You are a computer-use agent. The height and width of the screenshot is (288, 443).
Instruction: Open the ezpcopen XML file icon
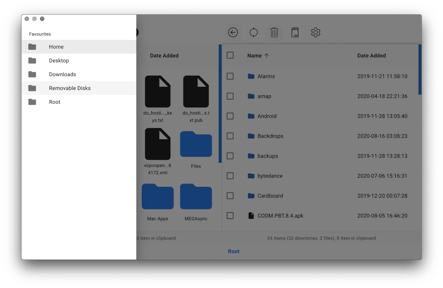pos(158,144)
